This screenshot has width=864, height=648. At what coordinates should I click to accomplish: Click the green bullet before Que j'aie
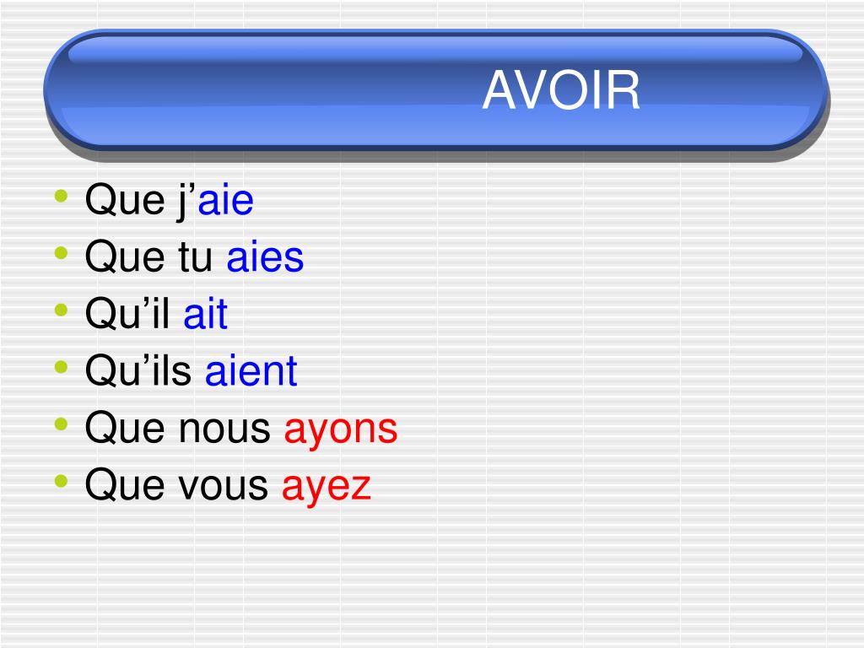click(61, 196)
